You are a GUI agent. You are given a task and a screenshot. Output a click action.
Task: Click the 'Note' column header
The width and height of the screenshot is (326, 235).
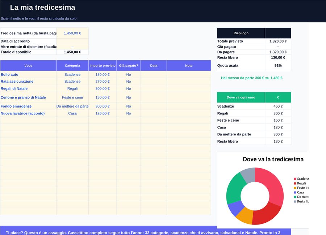(x=189, y=65)
